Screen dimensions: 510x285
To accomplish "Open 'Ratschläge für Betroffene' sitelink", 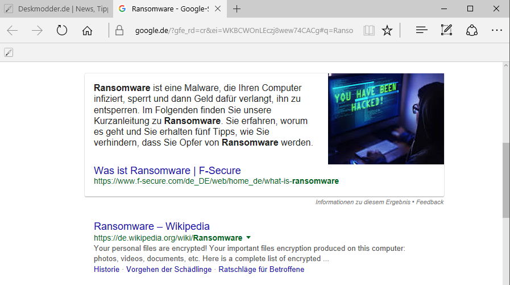I will [x=261, y=270].
